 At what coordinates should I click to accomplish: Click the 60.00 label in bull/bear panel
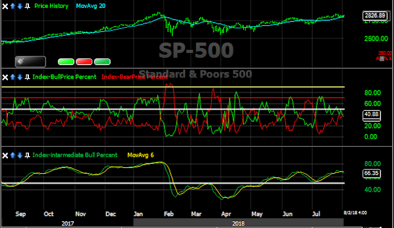[x=372, y=104]
